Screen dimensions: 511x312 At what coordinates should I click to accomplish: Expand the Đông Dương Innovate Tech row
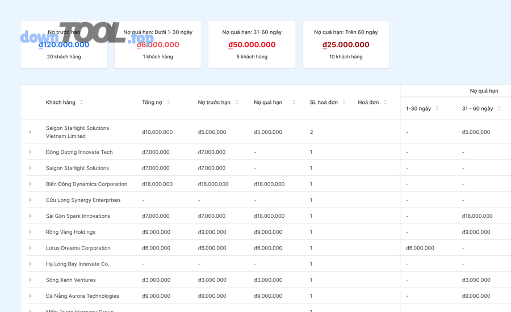pos(30,152)
